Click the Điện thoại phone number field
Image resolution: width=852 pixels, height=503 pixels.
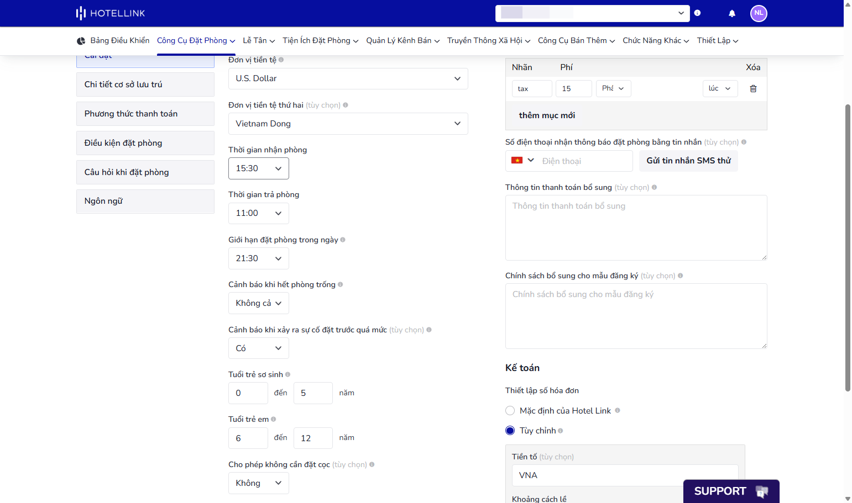(x=585, y=161)
